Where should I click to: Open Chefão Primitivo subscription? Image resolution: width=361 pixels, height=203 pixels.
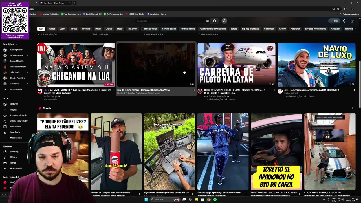point(17,78)
